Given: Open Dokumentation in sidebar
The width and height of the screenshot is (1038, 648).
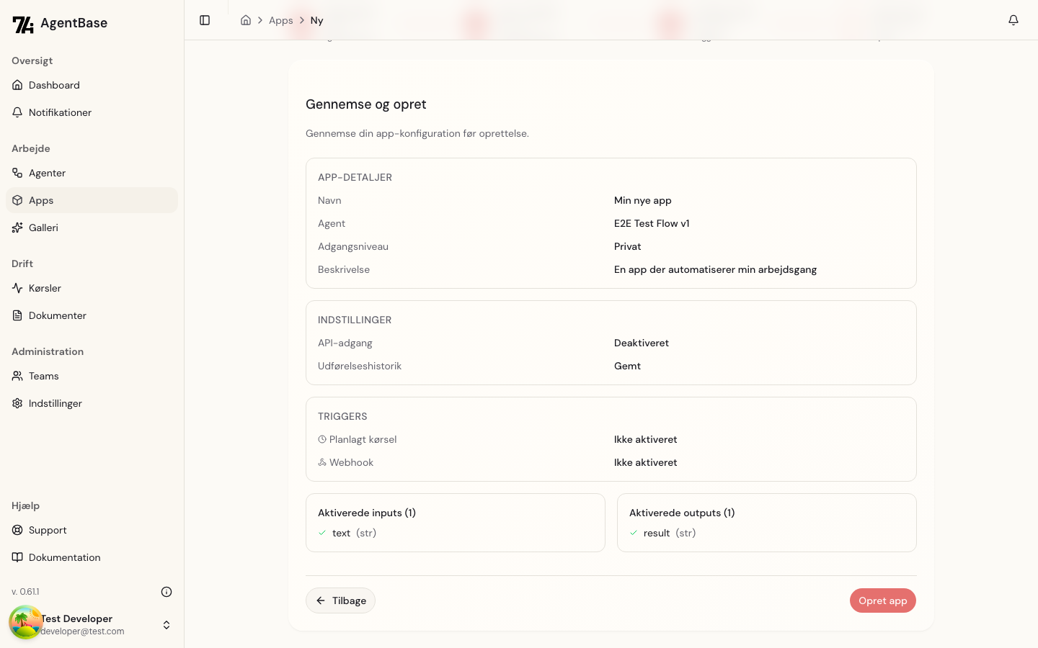Looking at the screenshot, I should tap(64, 557).
